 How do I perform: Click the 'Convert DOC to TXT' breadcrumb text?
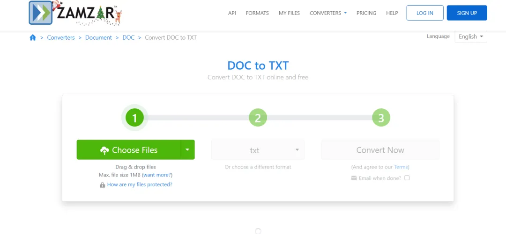(171, 38)
